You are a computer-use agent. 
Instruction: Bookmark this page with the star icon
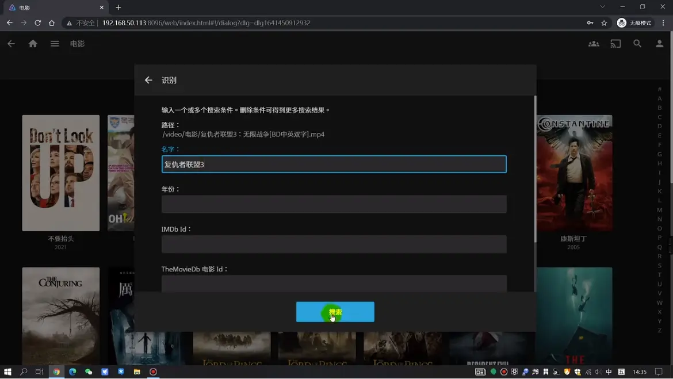pos(604,23)
